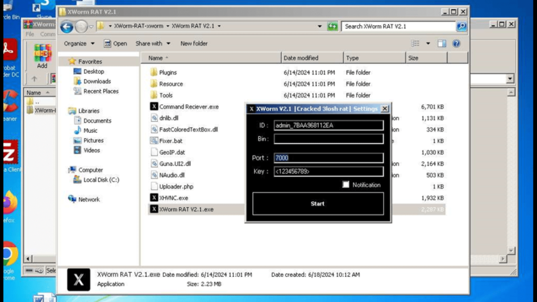
Task: Click the Start button in XWorm Settings
Action: click(318, 204)
